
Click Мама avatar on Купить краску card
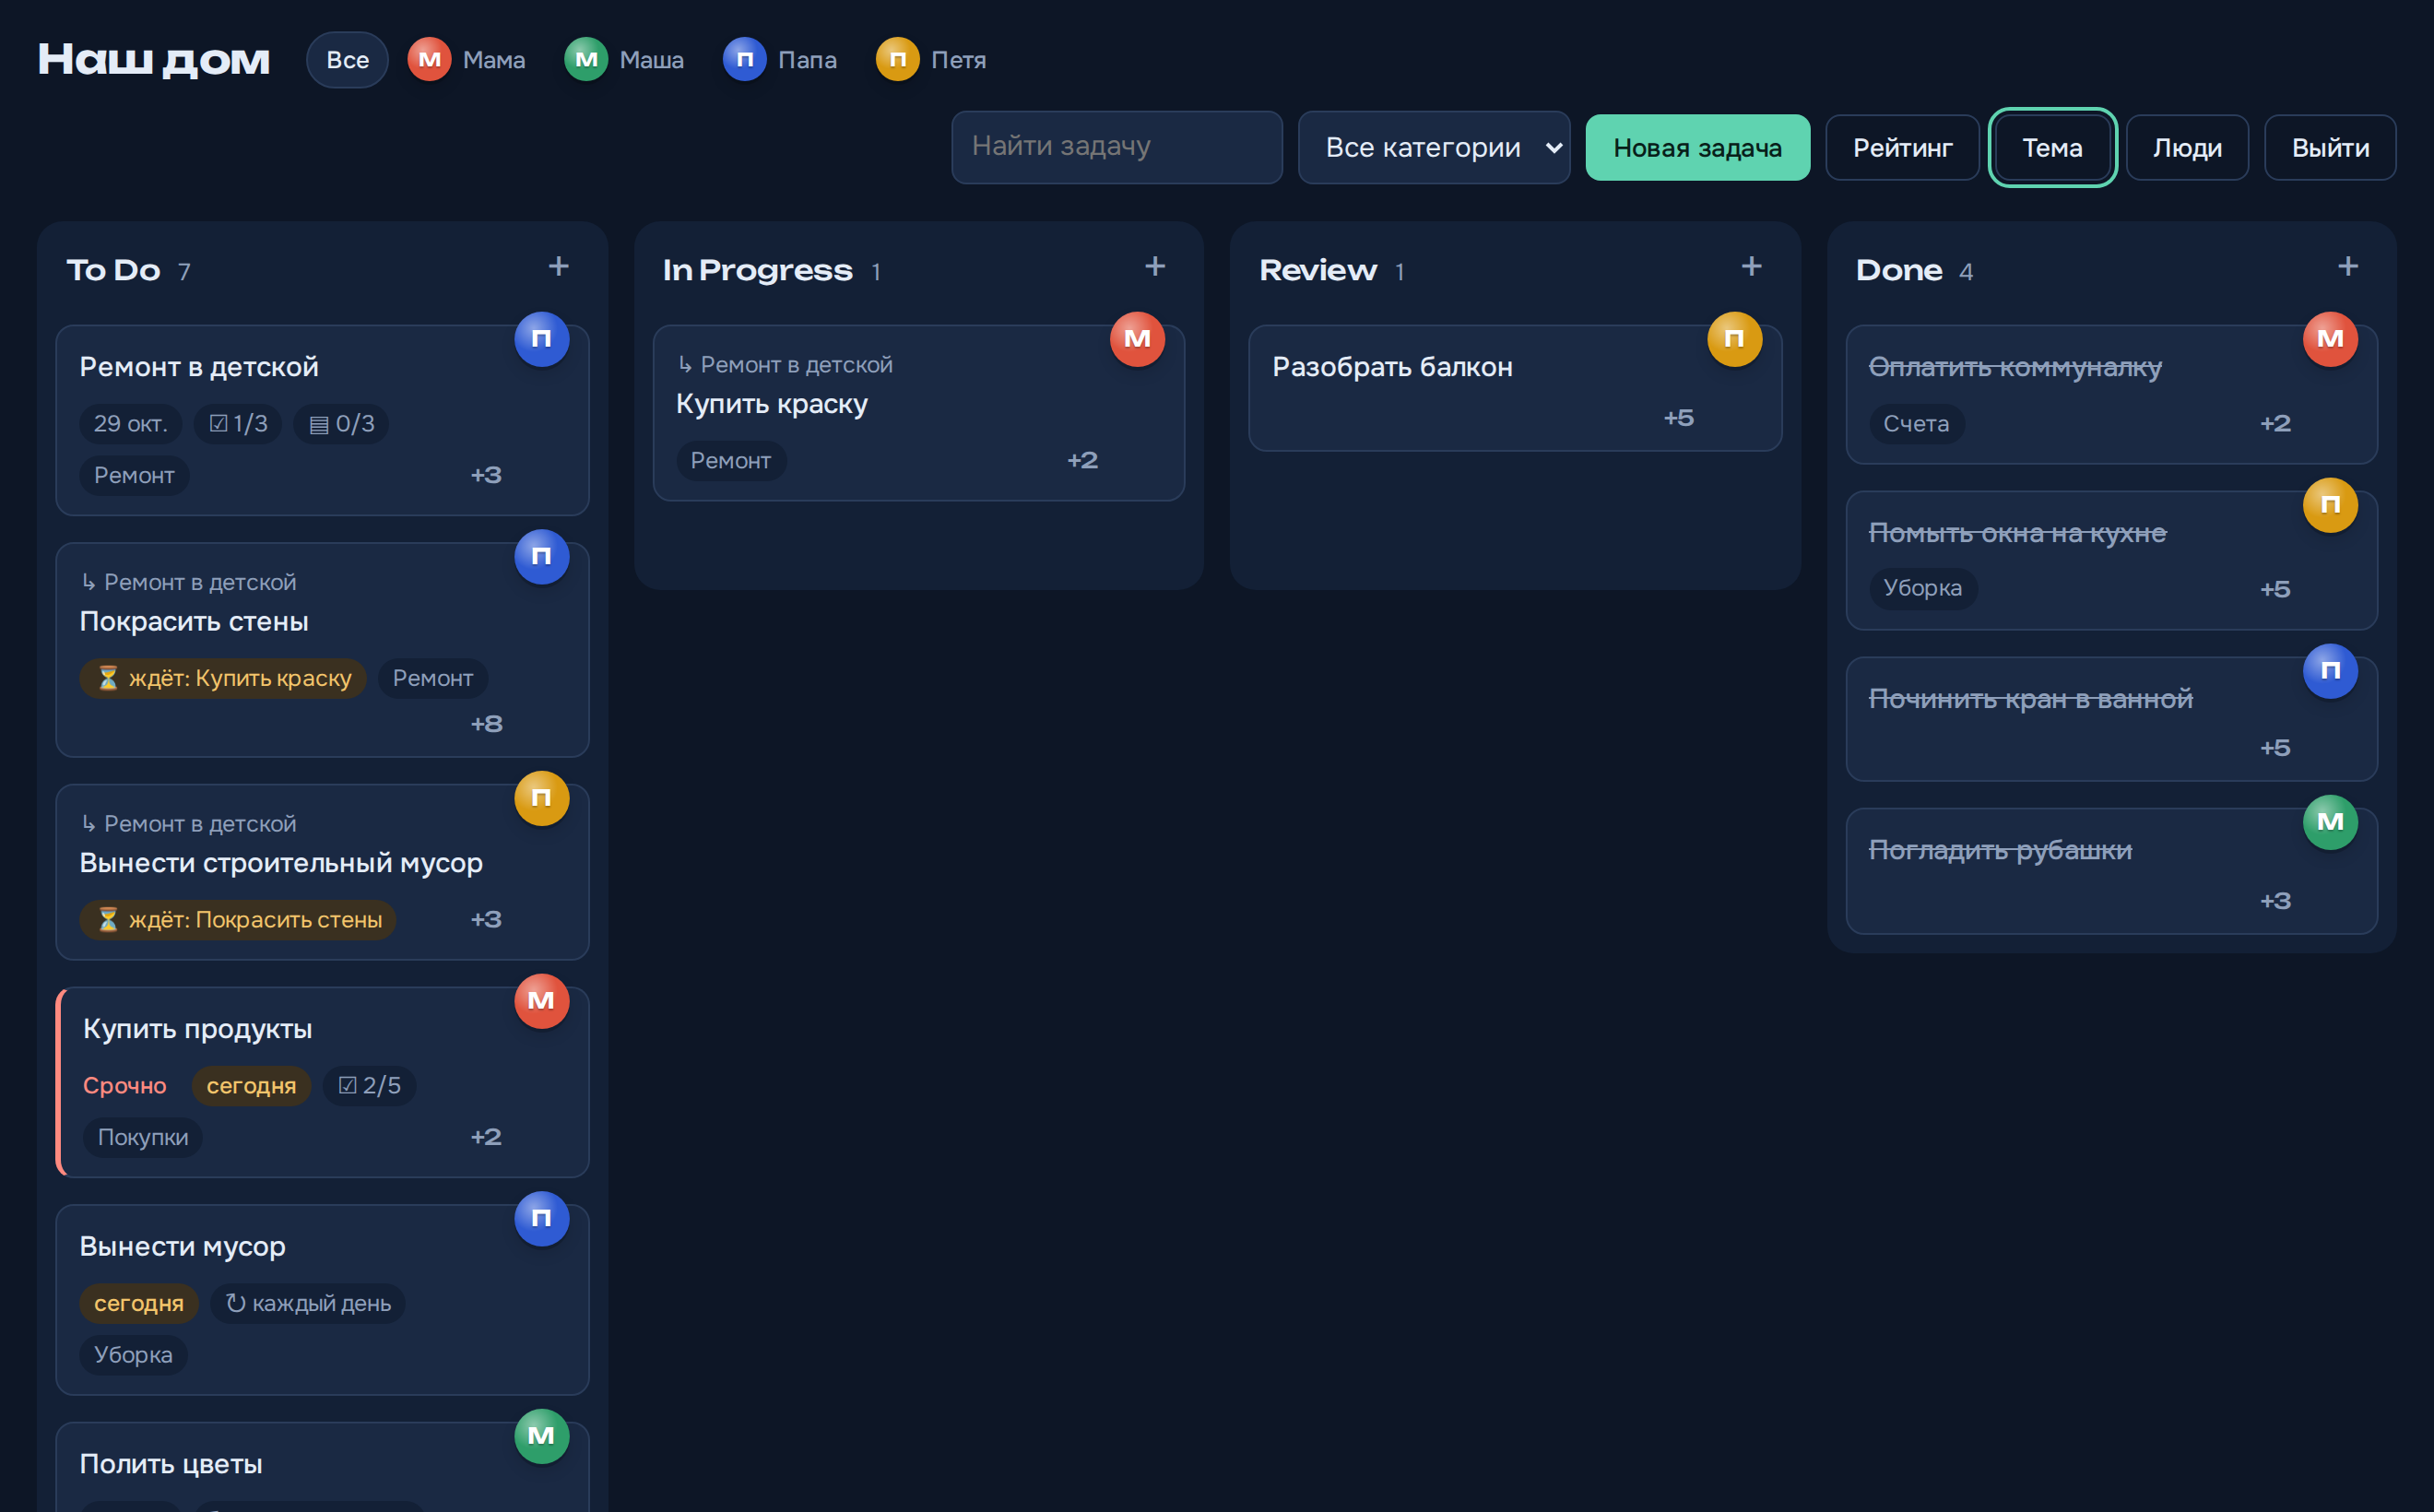pos(1138,339)
